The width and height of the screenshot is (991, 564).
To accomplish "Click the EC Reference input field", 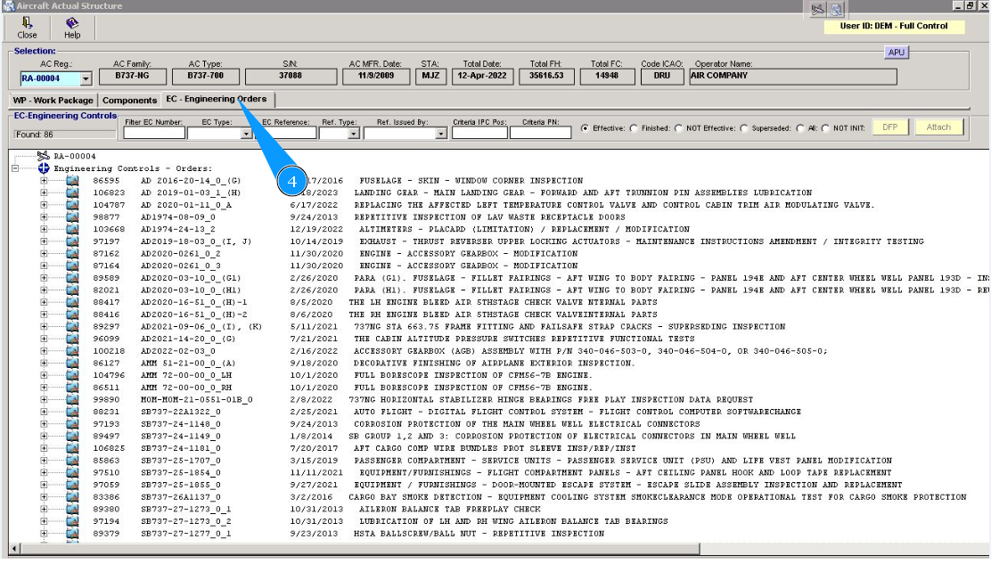I will pyautogui.click(x=284, y=134).
